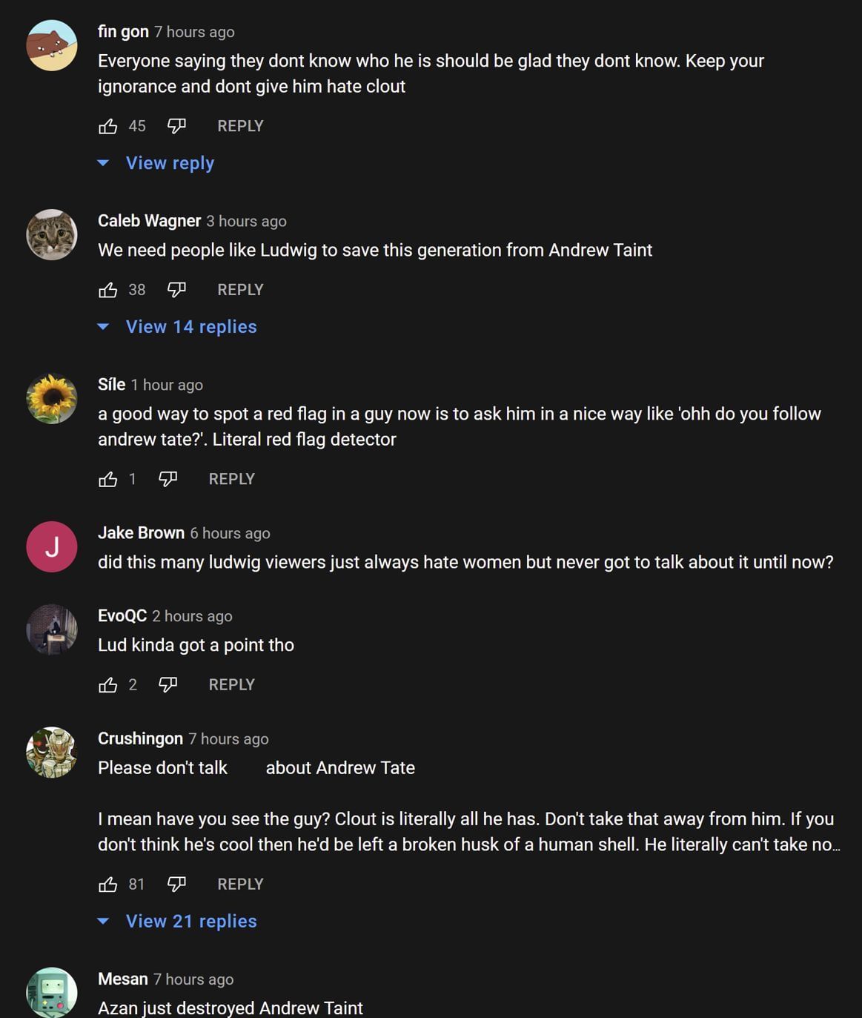
Task: Reply to EvoQC's comment
Action: pos(231,684)
